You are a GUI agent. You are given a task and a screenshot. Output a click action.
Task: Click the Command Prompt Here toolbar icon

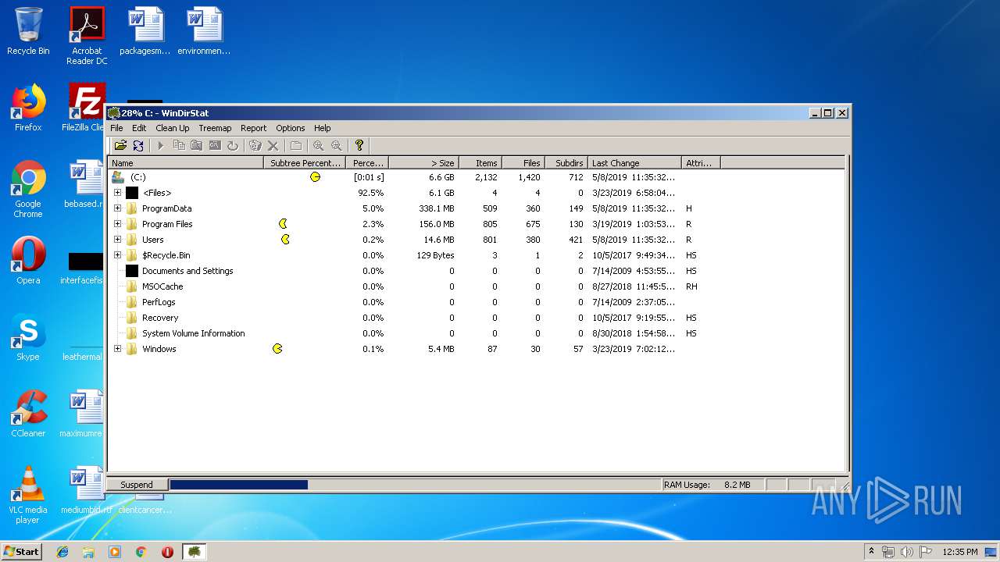pyautogui.click(x=215, y=145)
